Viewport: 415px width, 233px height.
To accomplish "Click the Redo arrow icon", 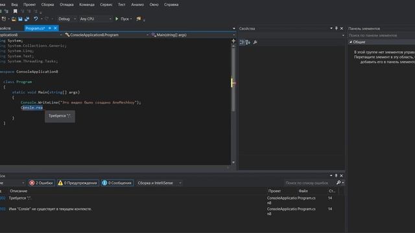I will (x=47, y=19).
